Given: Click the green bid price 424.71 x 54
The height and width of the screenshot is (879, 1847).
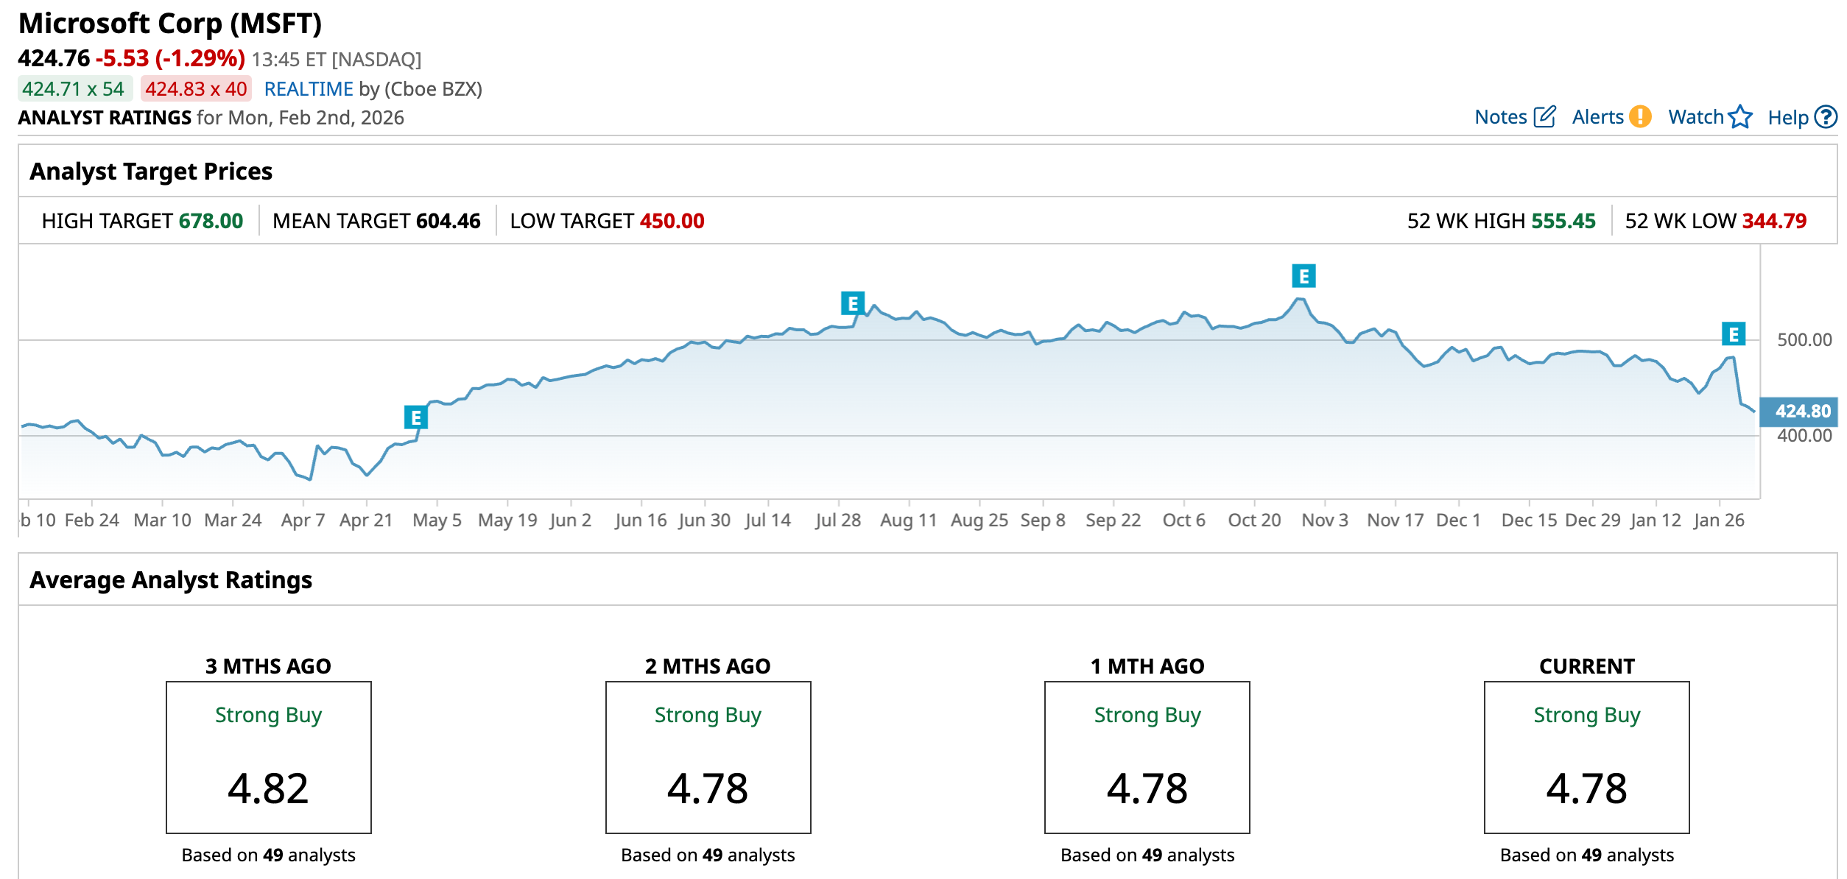Looking at the screenshot, I should (74, 89).
